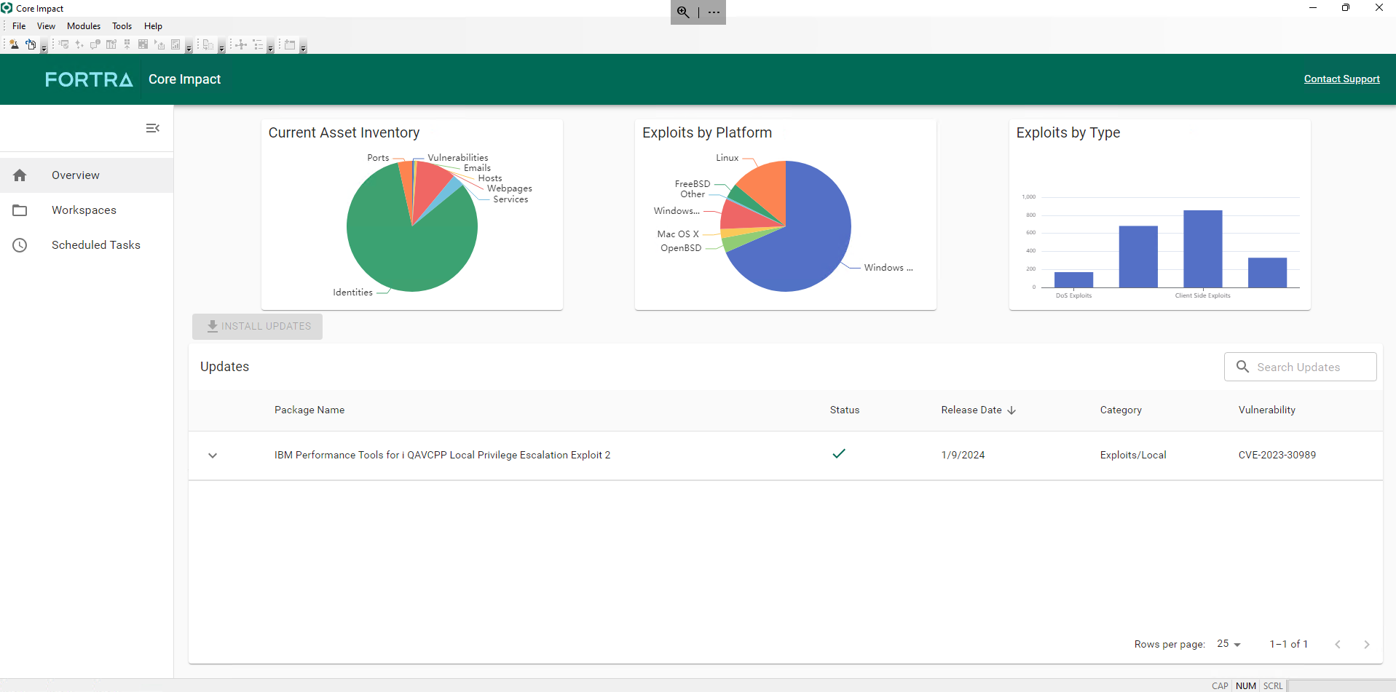This screenshot has height=692, width=1396.
Task: Click the new tab window toolbar icon
Action: tap(290, 44)
